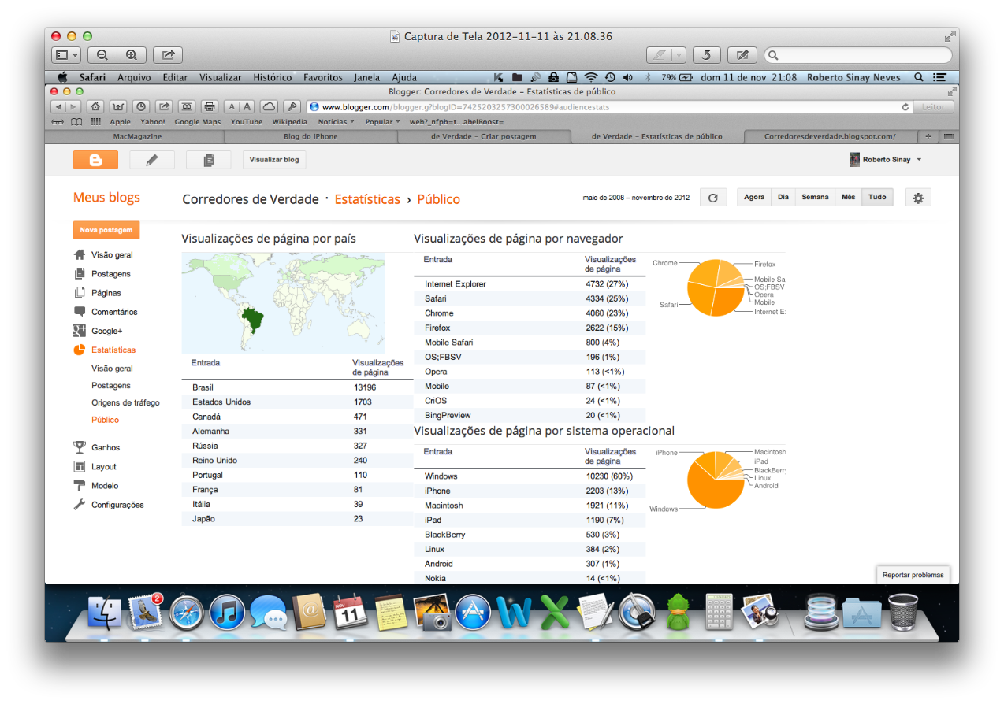Show Preview edit toolbar
Image resolution: width=1004 pixels, height=704 pixels.
tap(742, 55)
